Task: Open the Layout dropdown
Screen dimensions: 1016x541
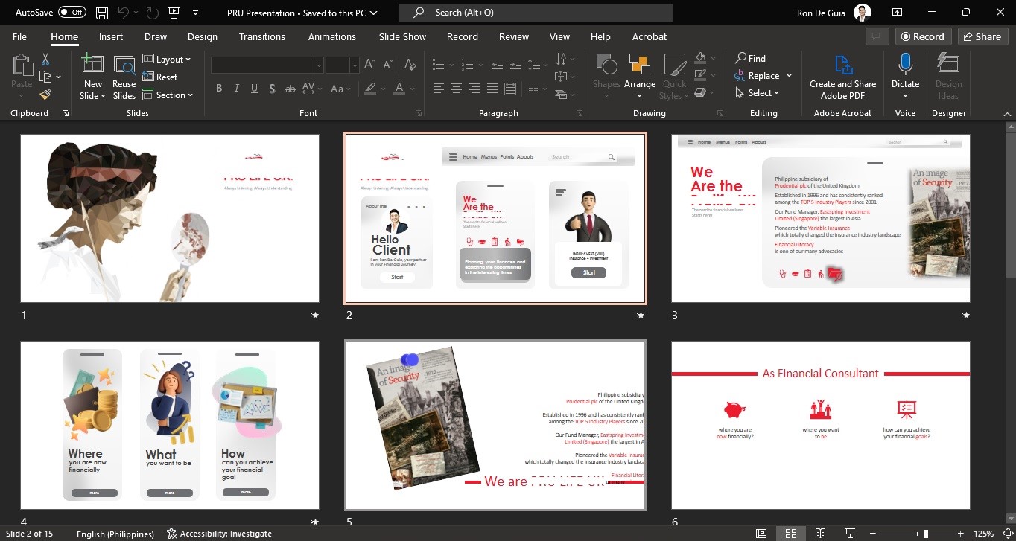Action: [x=167, y=60]
